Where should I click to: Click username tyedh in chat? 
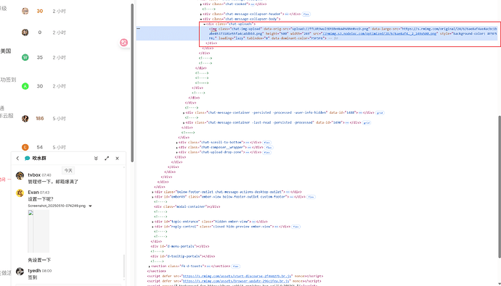[x=34, y=270]
